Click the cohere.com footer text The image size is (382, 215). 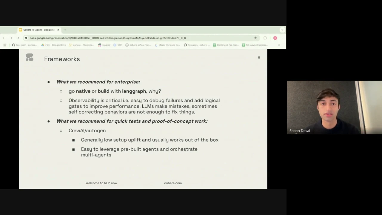(173, 183)
